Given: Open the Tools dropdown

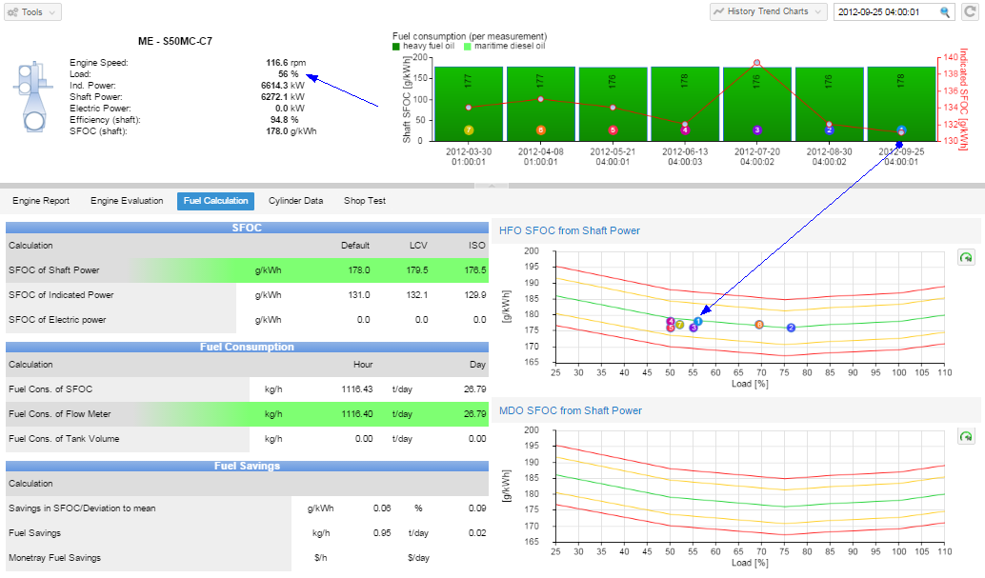Looking at the screenshot, I should [x=33, y=11].
